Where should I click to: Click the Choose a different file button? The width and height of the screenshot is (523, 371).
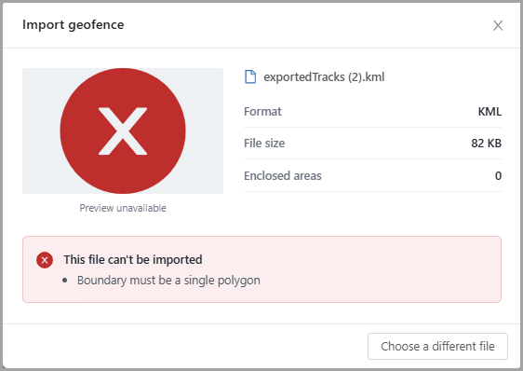click(x=437, y=346)
